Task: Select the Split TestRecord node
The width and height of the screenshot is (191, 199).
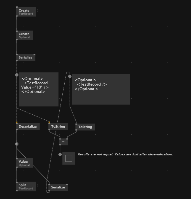Action: click(26, 186)
